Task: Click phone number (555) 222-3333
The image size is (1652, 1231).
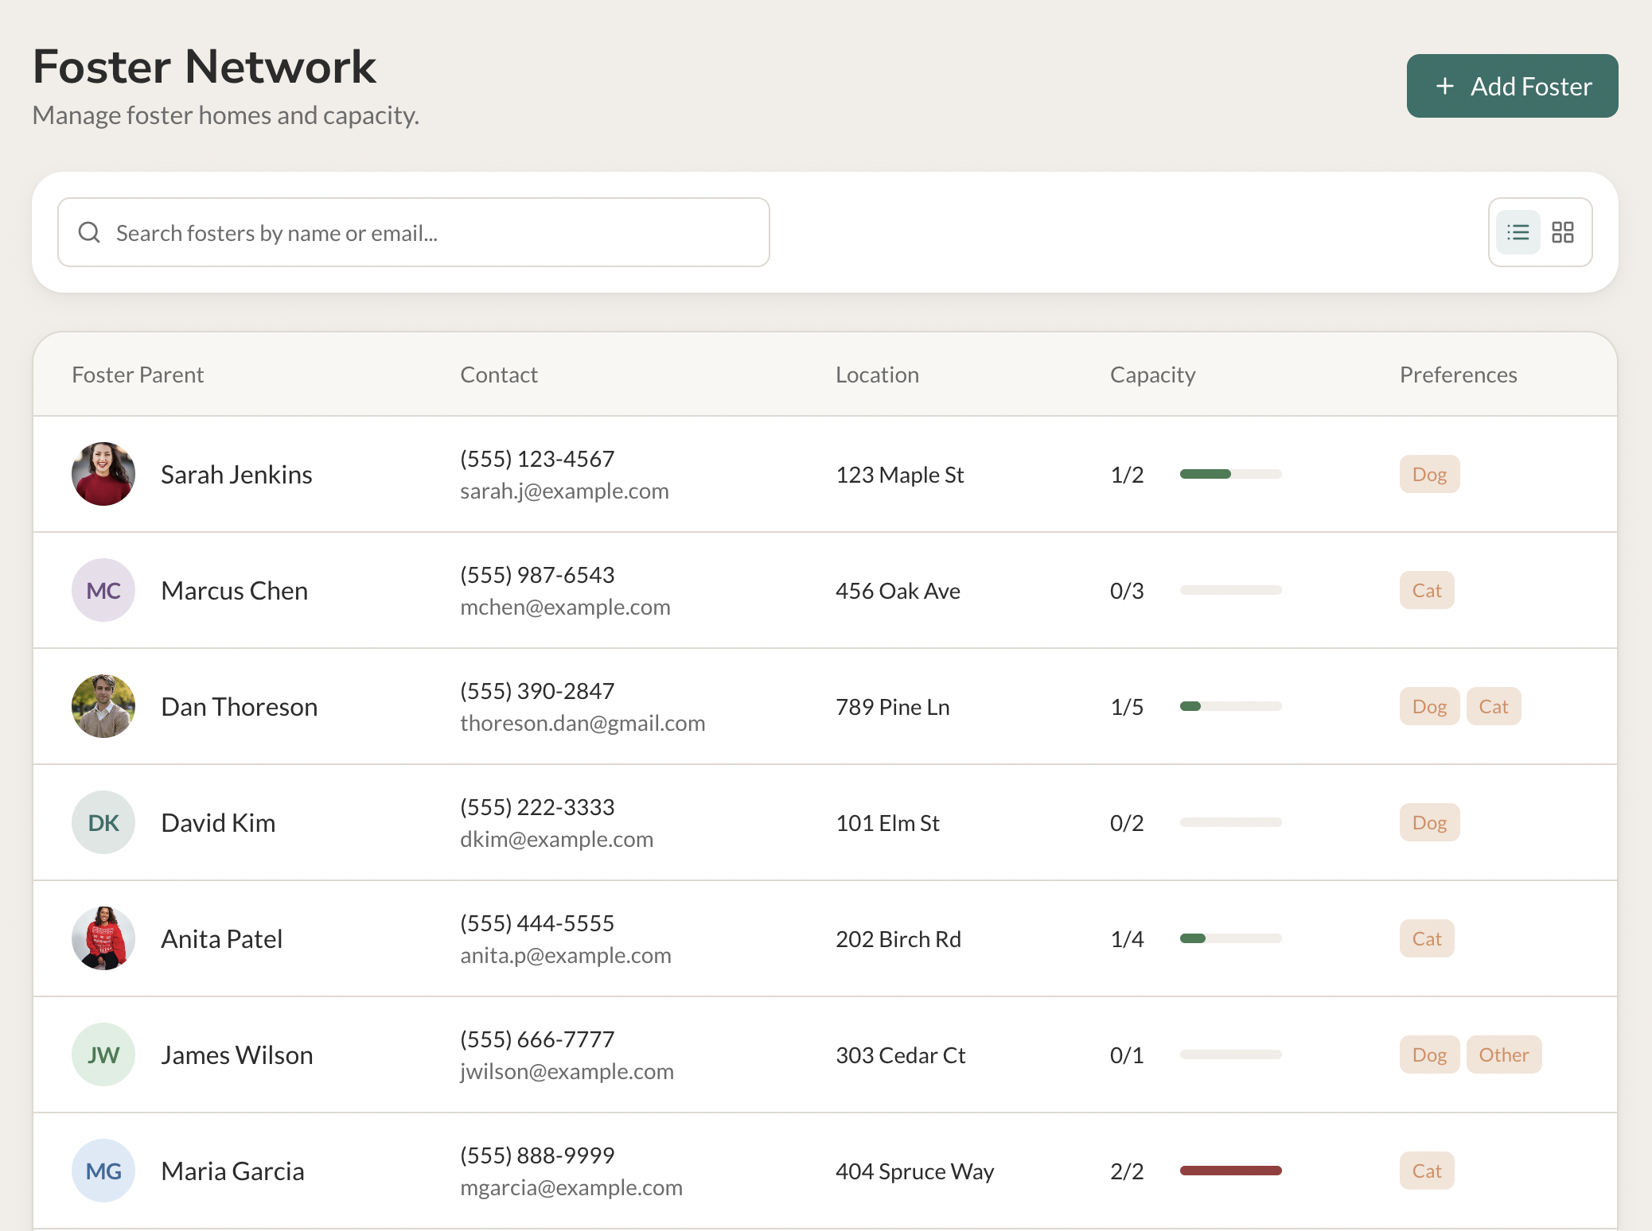Action: 537,807
